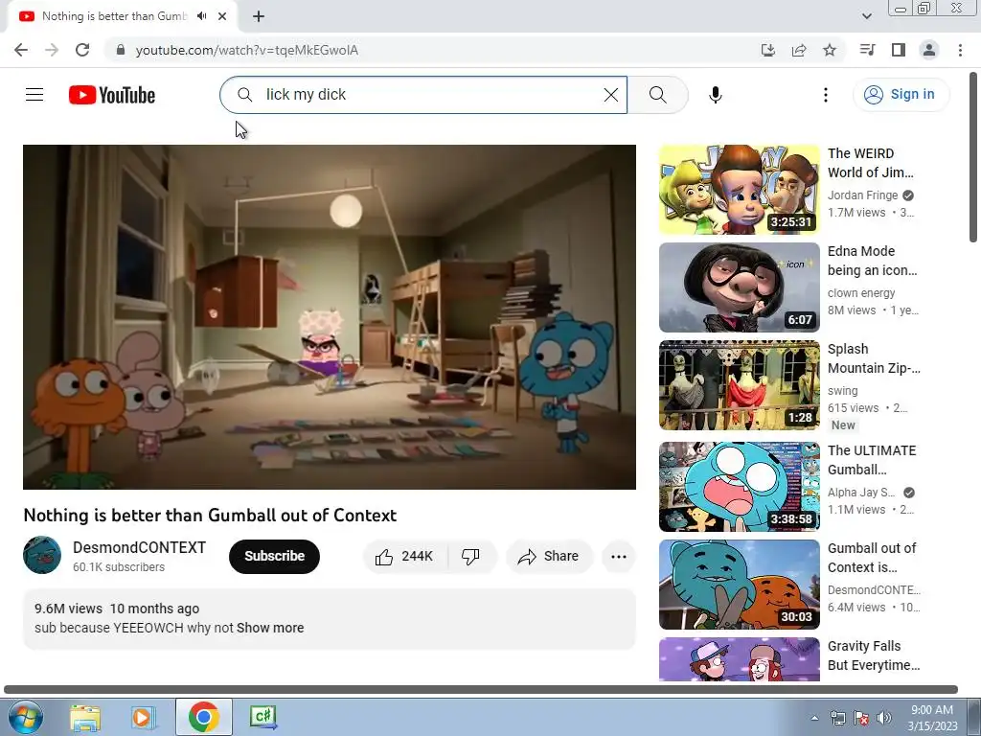
Task: Open Jimmy Neutron video thumbnail
Action: pyautogui.click(x=739, y=190)
